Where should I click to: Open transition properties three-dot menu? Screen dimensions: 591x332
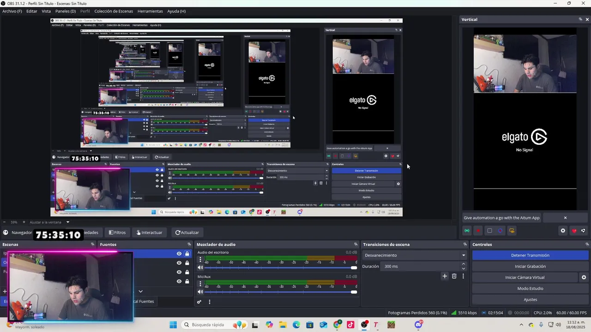coord(463,276)
